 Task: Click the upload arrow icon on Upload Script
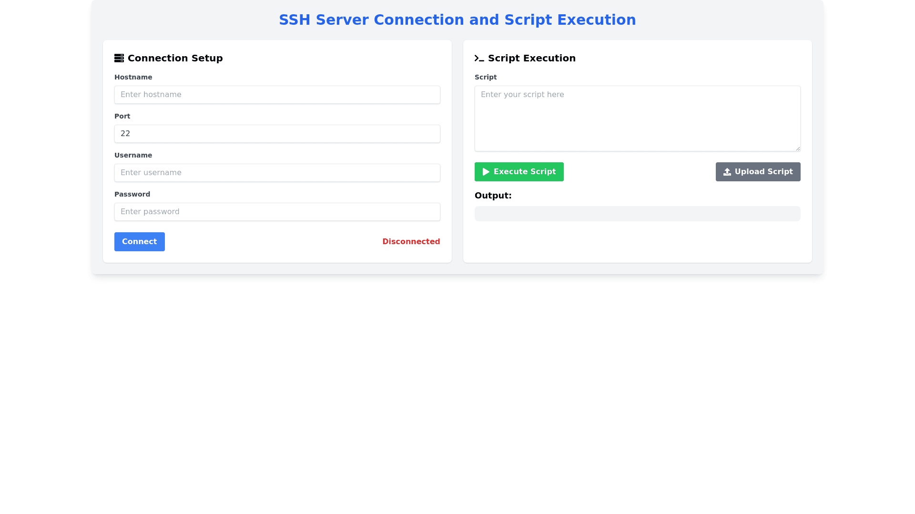tap(727, 172)
